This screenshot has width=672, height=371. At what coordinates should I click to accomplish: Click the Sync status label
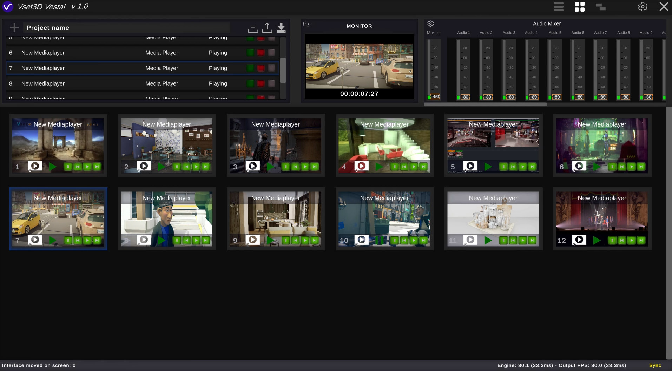click(x=655, y=365)
